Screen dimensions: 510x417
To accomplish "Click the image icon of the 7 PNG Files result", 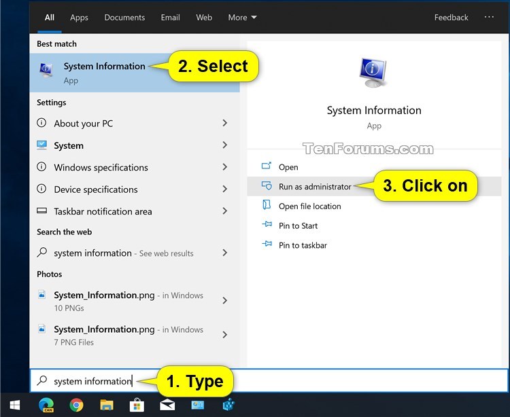I will (x=42, y=329).
